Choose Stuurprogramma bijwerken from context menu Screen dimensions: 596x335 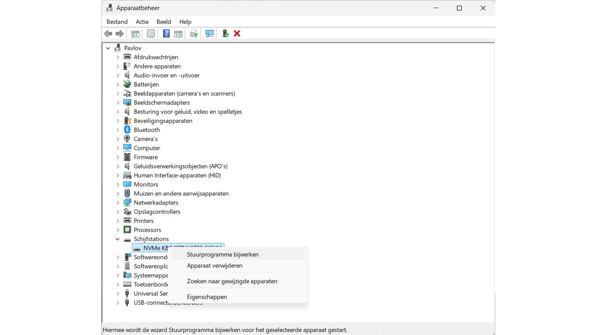tap(238, 254)
